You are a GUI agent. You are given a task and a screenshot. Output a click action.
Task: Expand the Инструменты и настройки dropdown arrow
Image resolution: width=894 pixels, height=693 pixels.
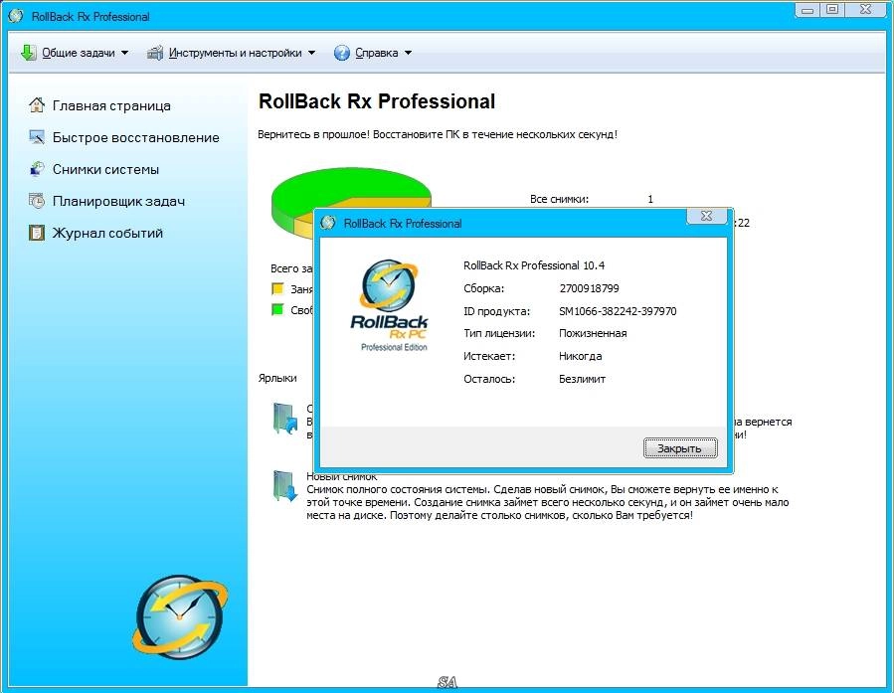(x=311, y=53)
